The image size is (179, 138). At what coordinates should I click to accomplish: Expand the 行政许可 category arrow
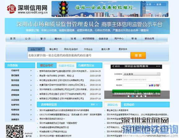[31, 71]
